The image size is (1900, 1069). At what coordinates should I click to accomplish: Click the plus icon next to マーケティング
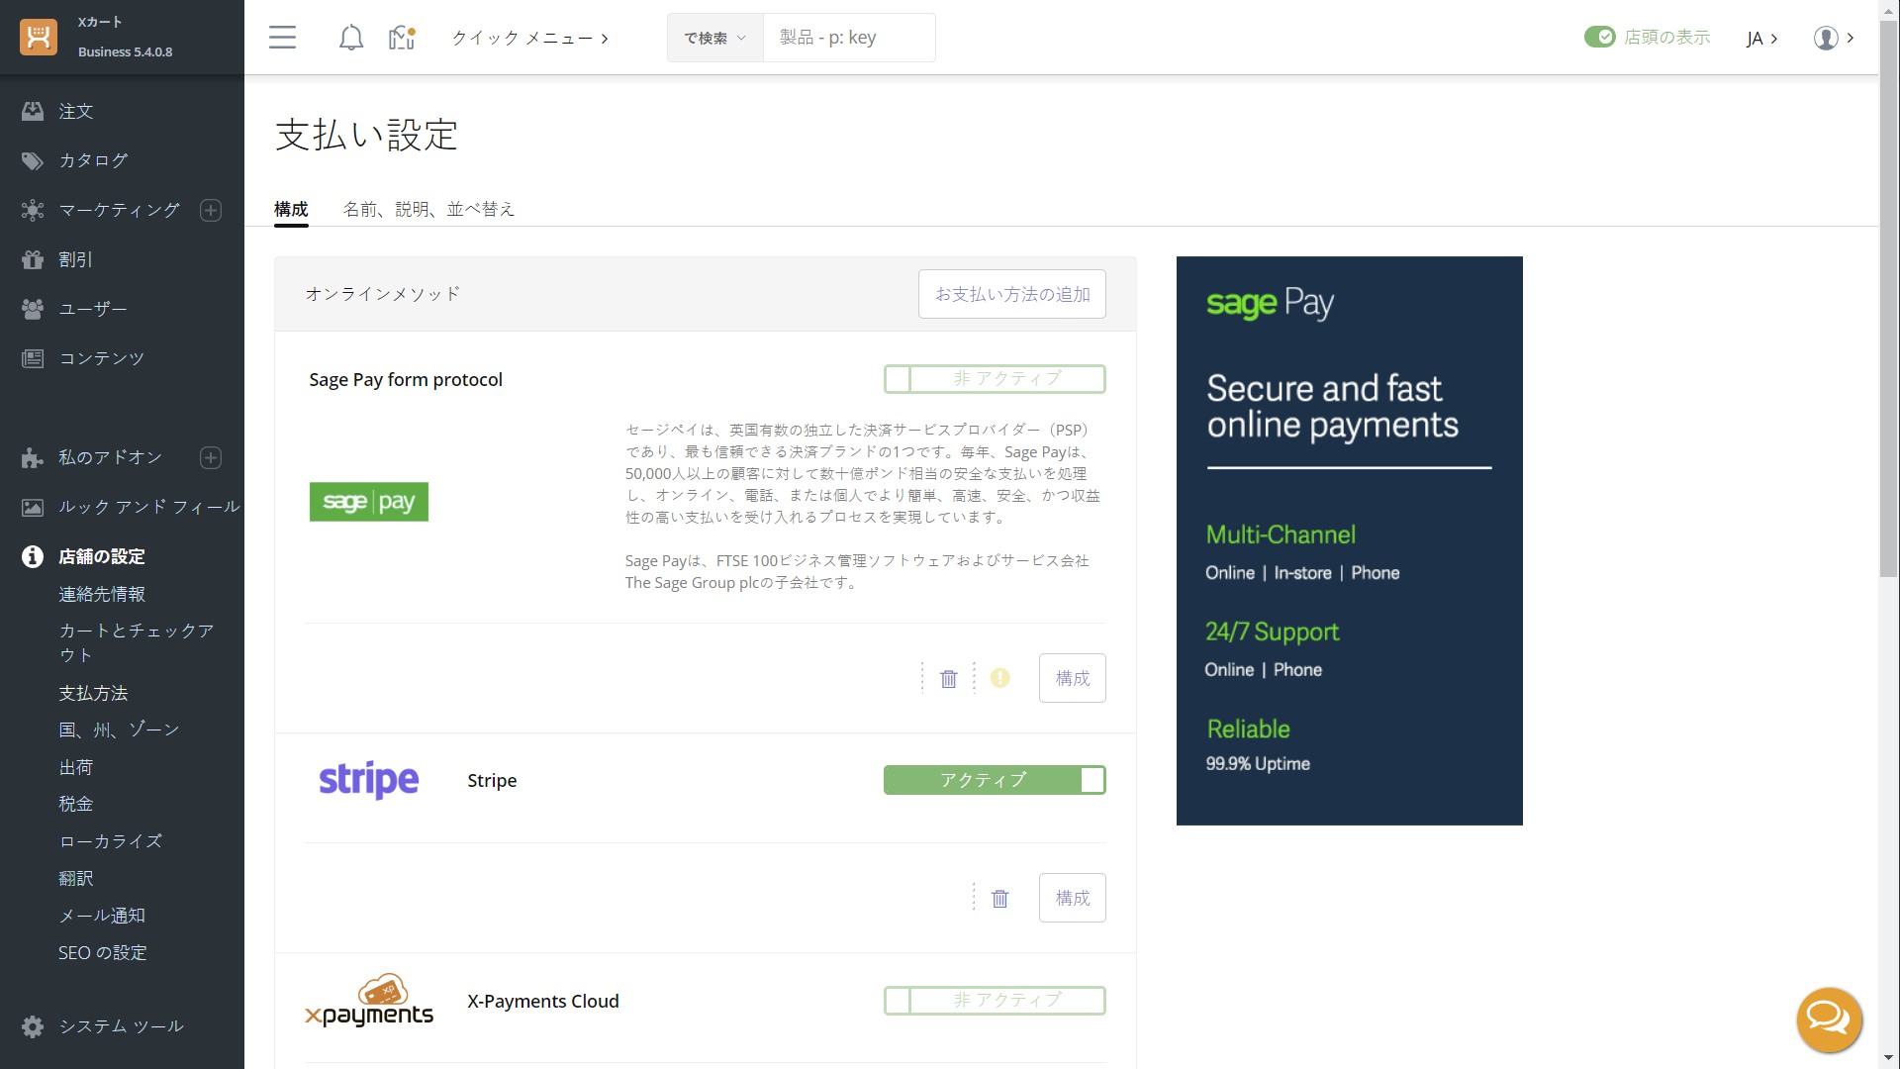point(211,210)
